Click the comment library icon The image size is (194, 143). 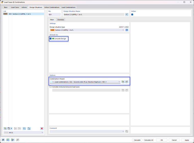(x=127, y=131)
